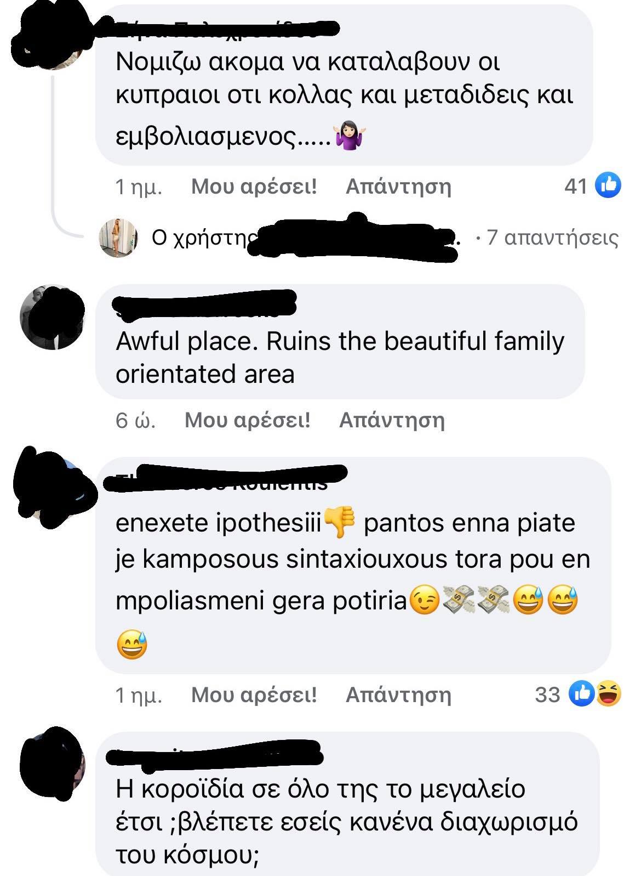This screenshot has height=876, width=641.
Task: Click the 'Η κοροϊδία σε όλο' comment bubble
Action: tap(347, 804)
